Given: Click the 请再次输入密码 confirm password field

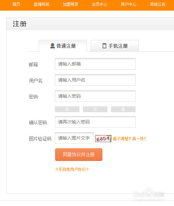Looking at the screenshot, I should pyautogui.click(x=95, y=122).
